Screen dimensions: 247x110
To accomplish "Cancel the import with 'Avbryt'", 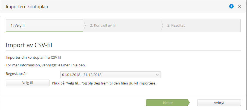I will (x=219, y=103).
